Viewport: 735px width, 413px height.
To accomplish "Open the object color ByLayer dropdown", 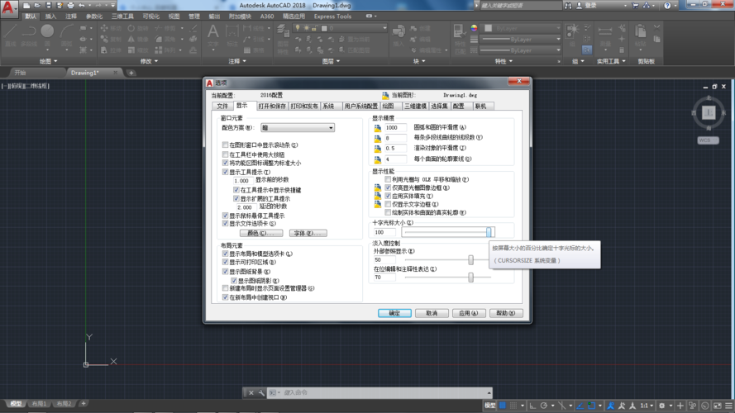I will click(523, 28).
